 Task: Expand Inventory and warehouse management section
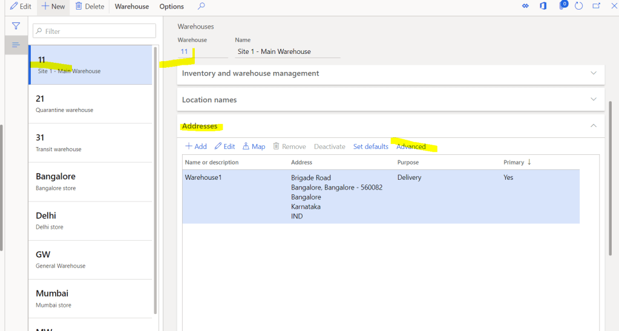coord(593,73)
